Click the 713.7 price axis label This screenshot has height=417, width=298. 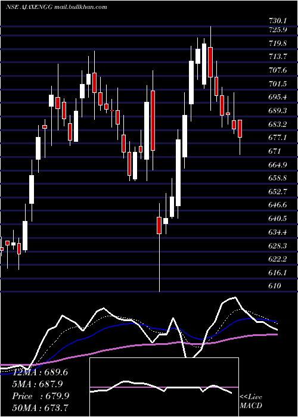coord(278,57)
